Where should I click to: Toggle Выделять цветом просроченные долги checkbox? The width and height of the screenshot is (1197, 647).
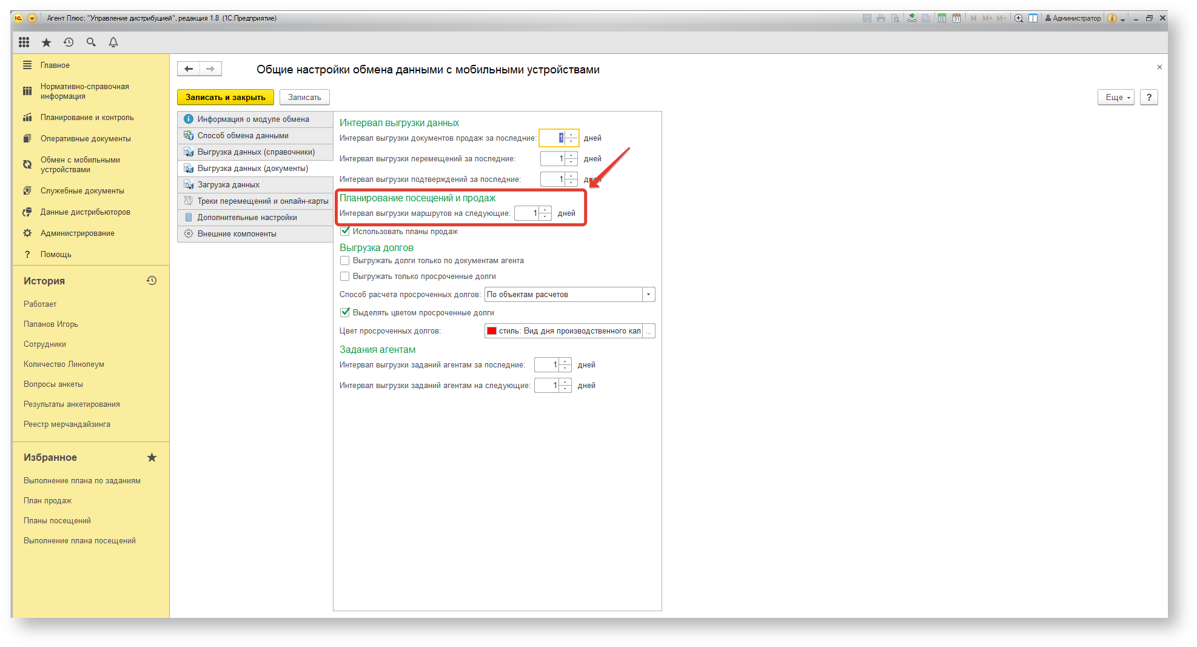pyautogui.click(x=345, y=312)
